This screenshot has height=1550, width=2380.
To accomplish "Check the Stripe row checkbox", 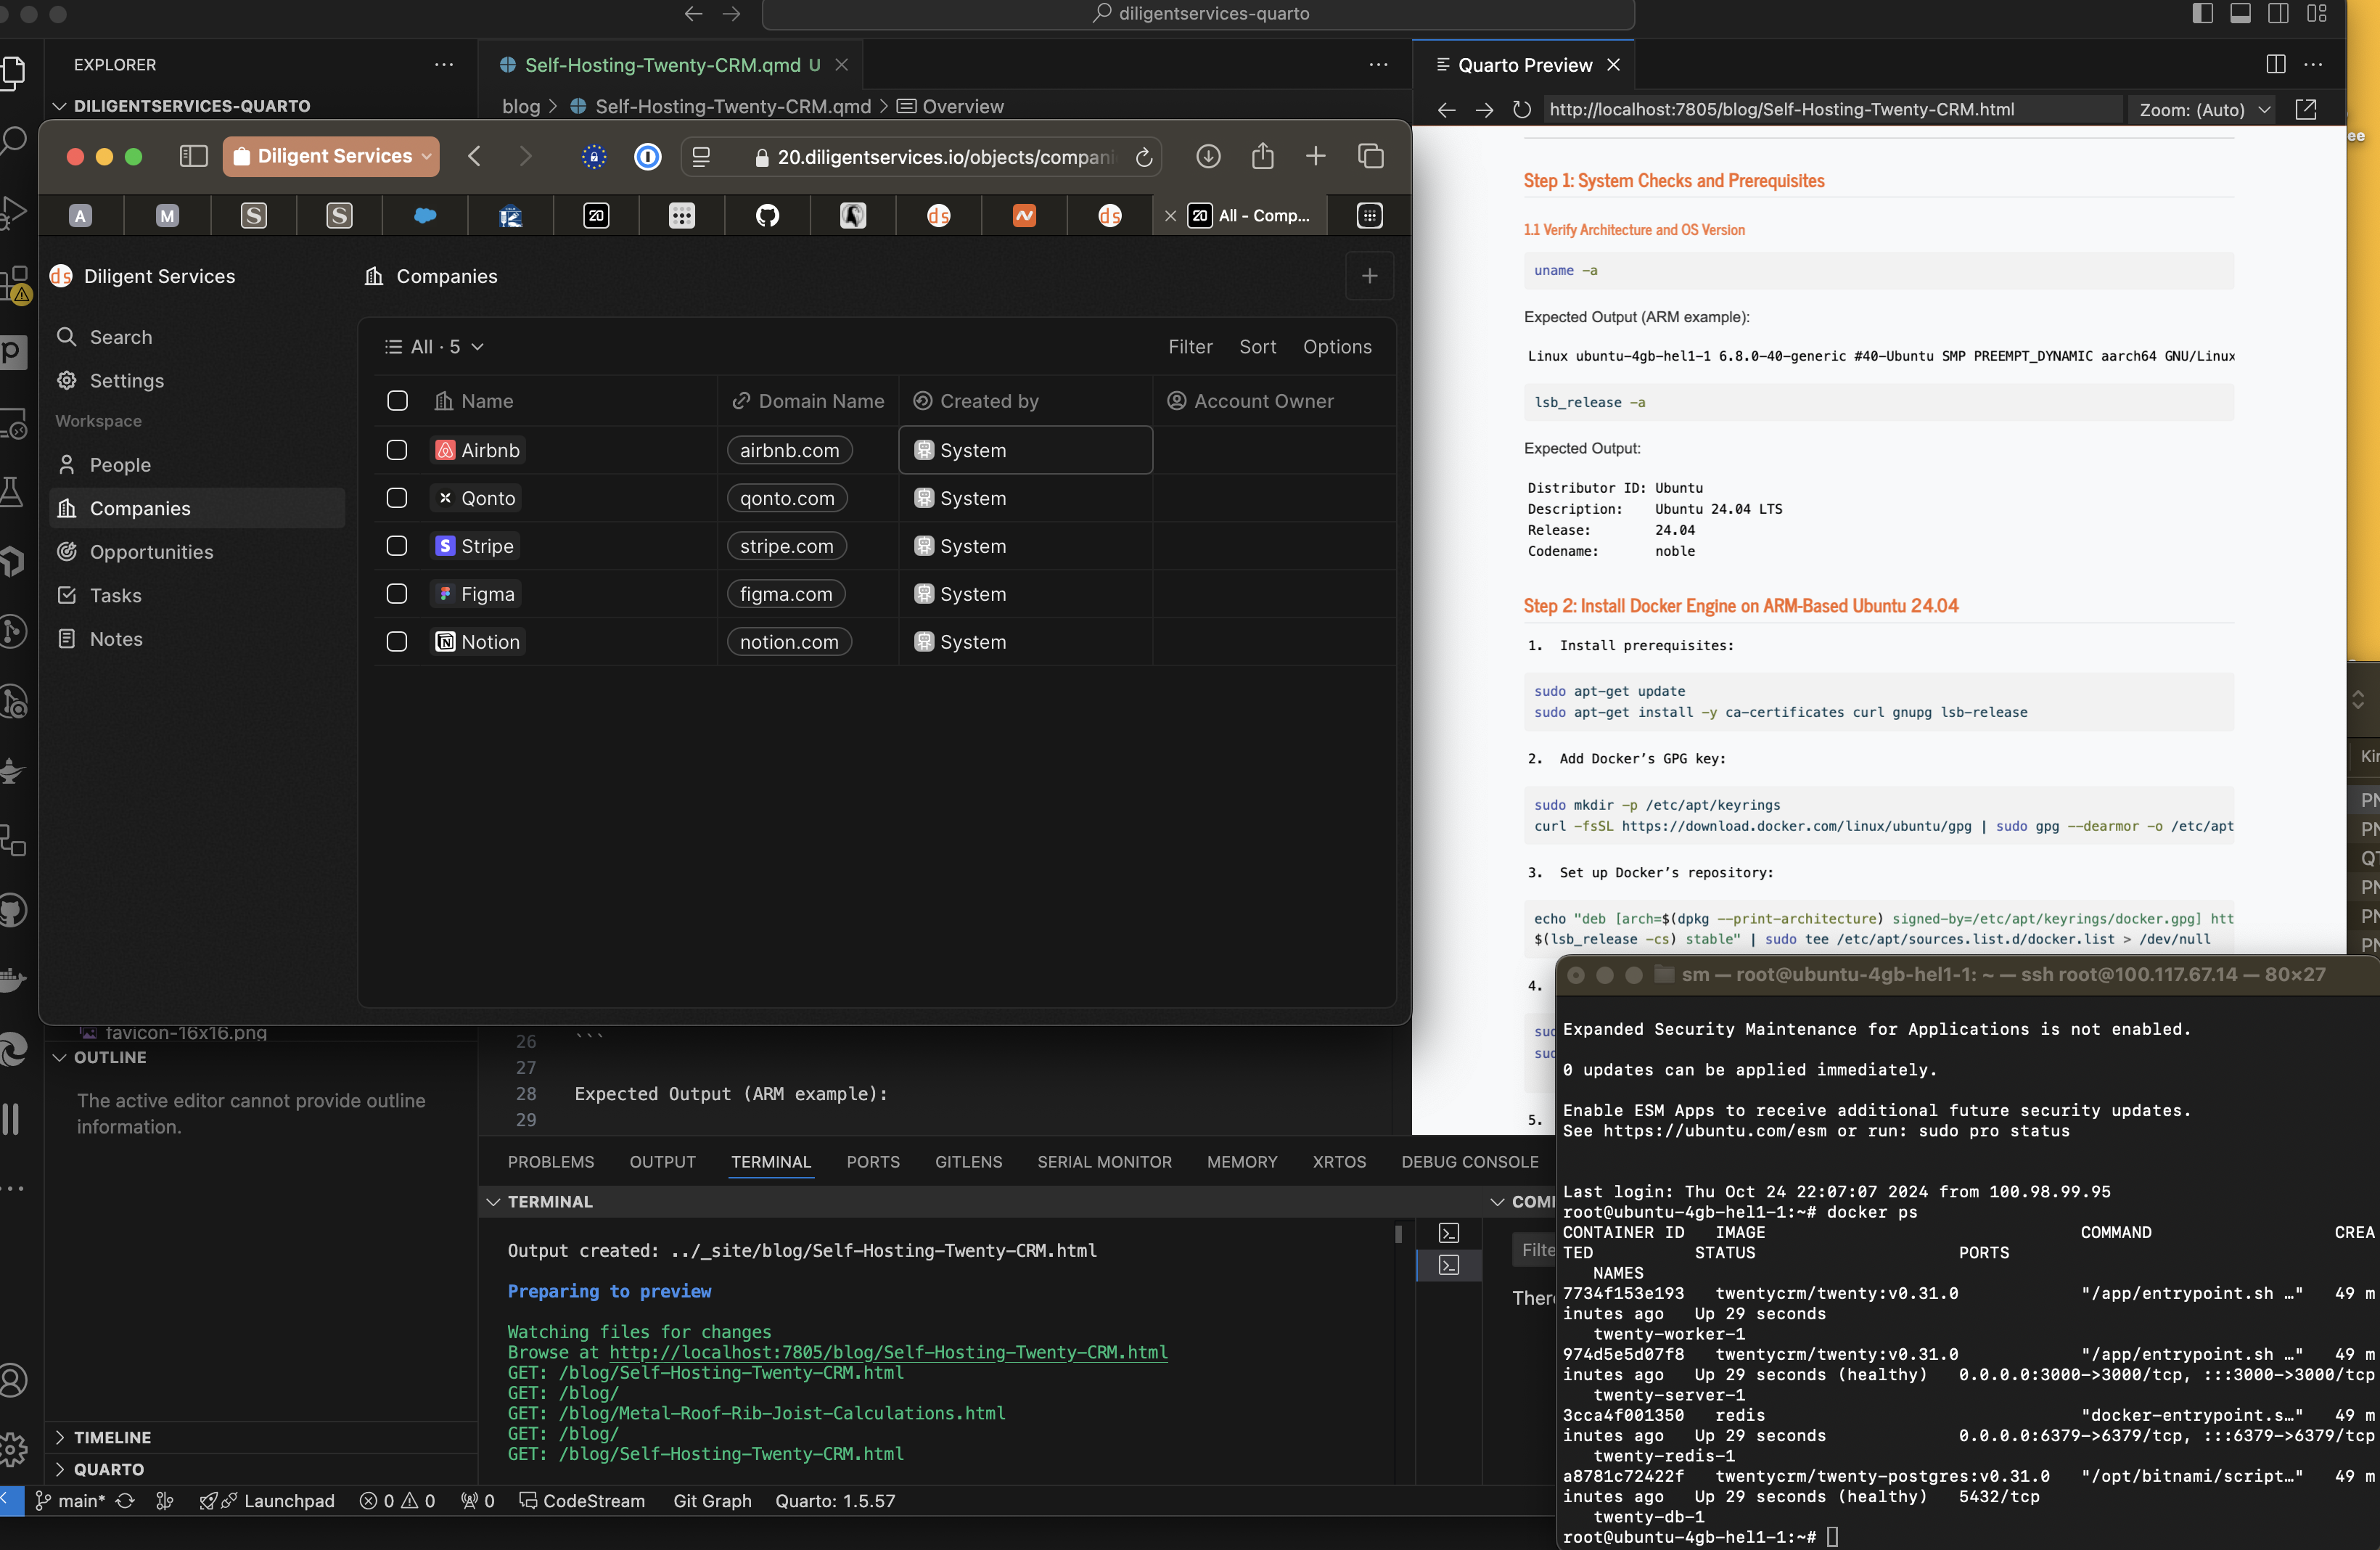I will point(397,546).
